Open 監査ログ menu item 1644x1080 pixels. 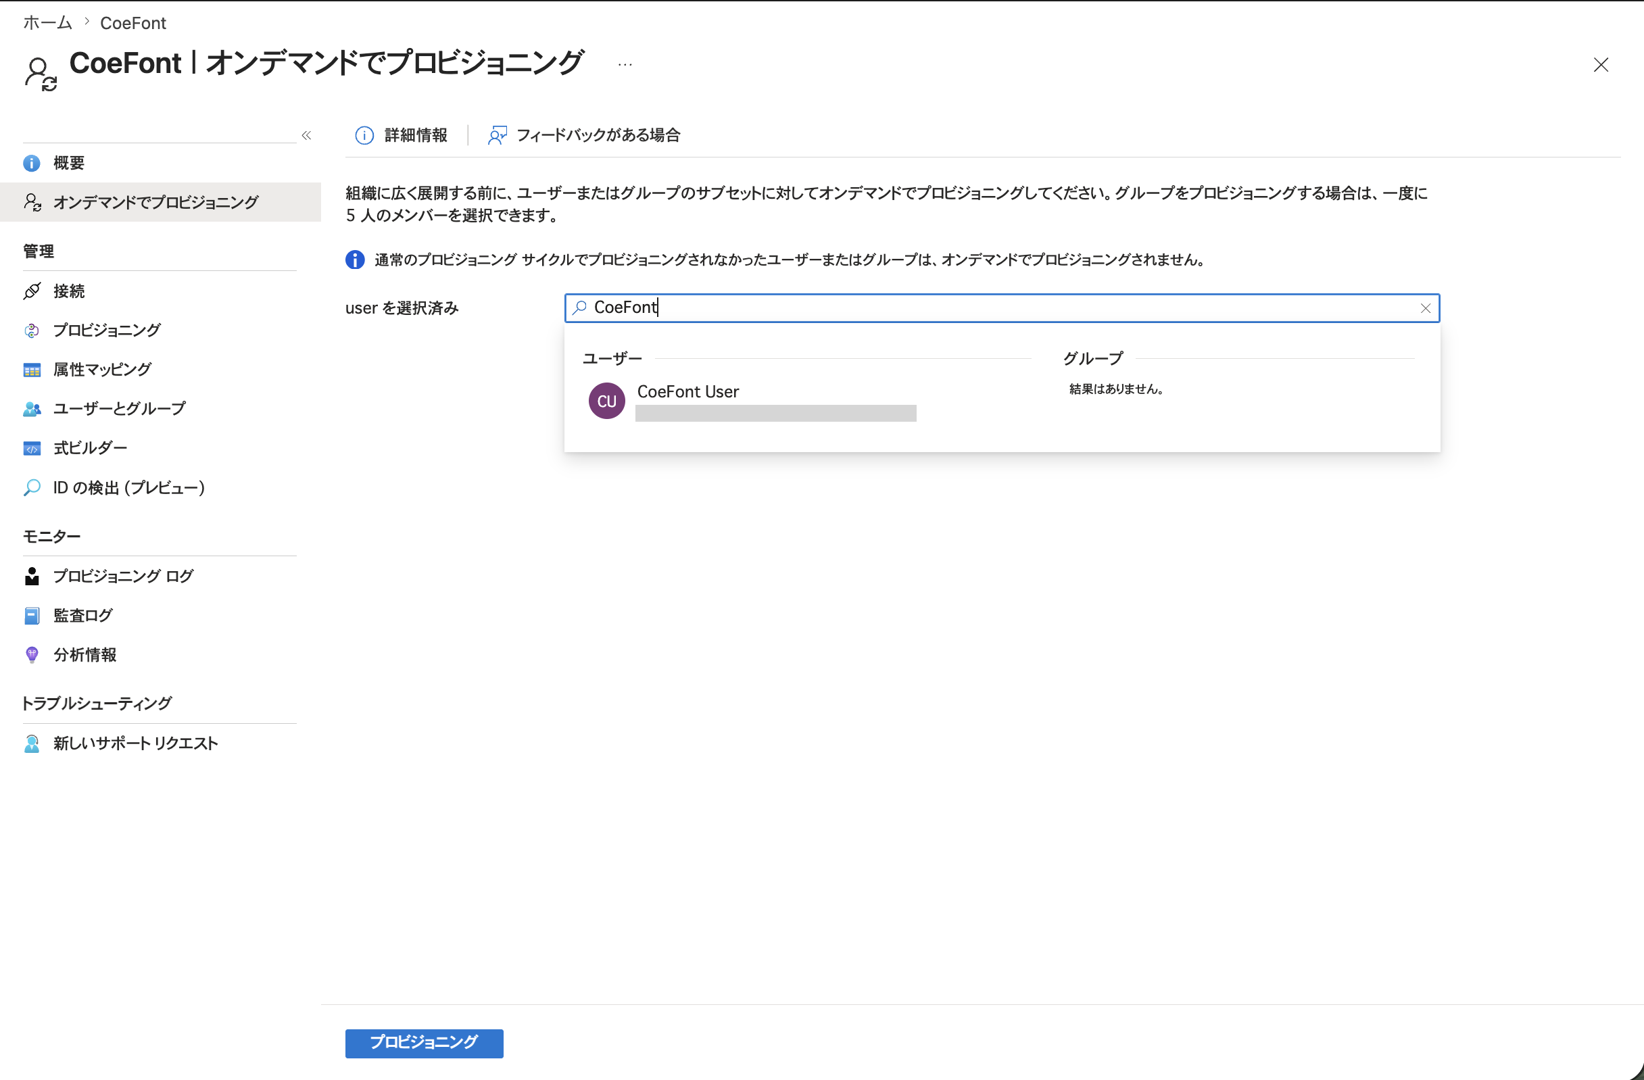pyautogui.click(x=160, y=615)
